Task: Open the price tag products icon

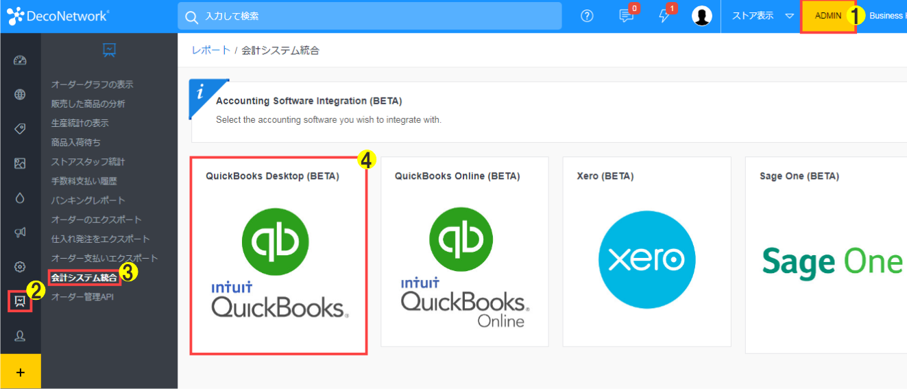Action: pos(20,129)
